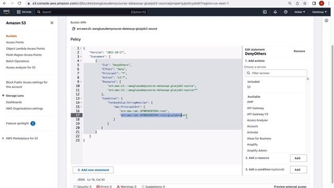
Task: Fold the Resource array at line 9
Action: tap(81, 81)
